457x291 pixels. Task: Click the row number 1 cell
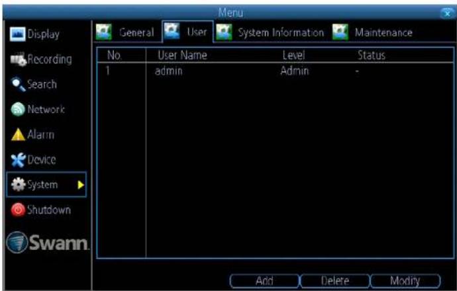pos(108,71)
